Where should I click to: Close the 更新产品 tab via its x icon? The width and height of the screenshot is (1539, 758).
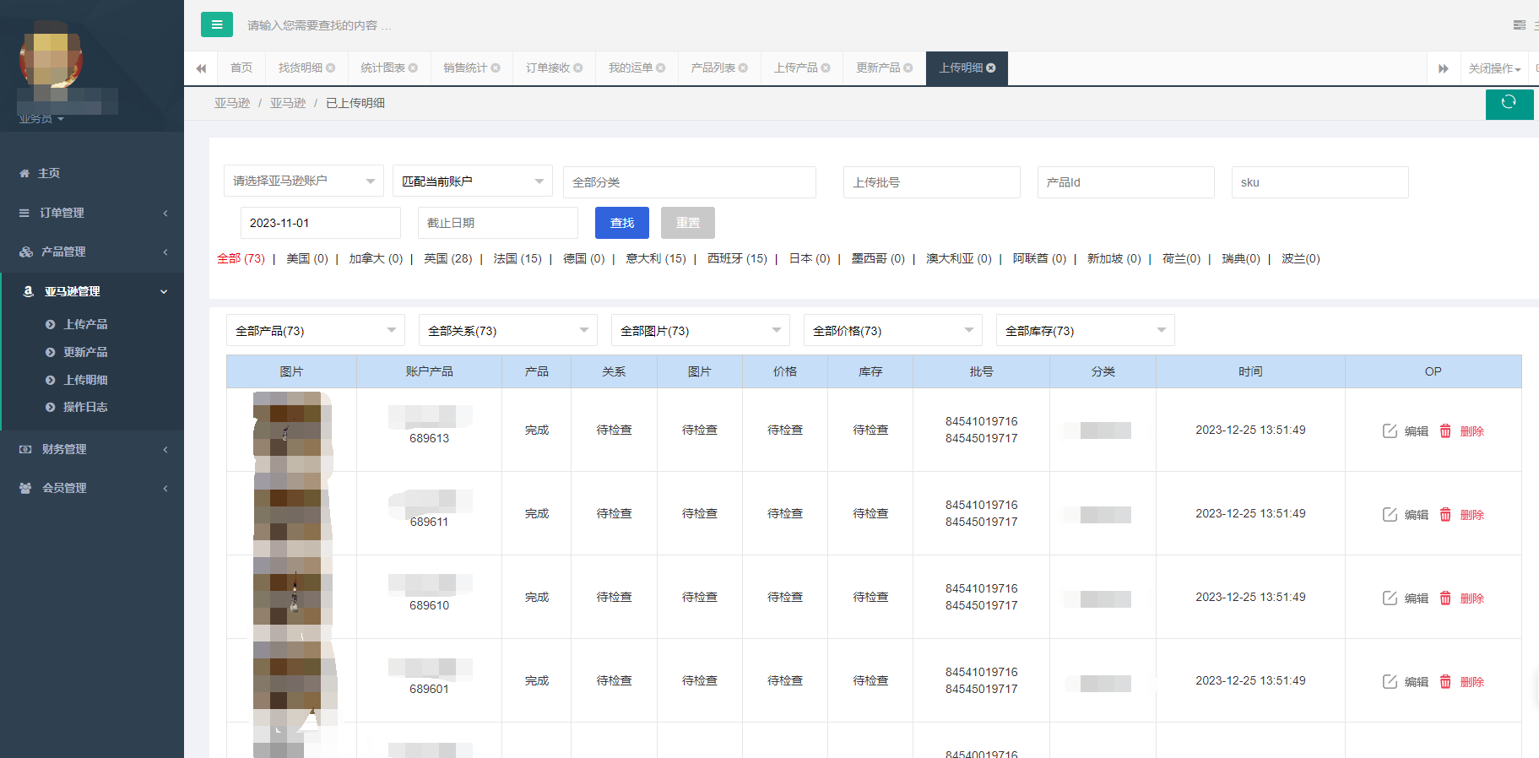click(x=908, y=68)
